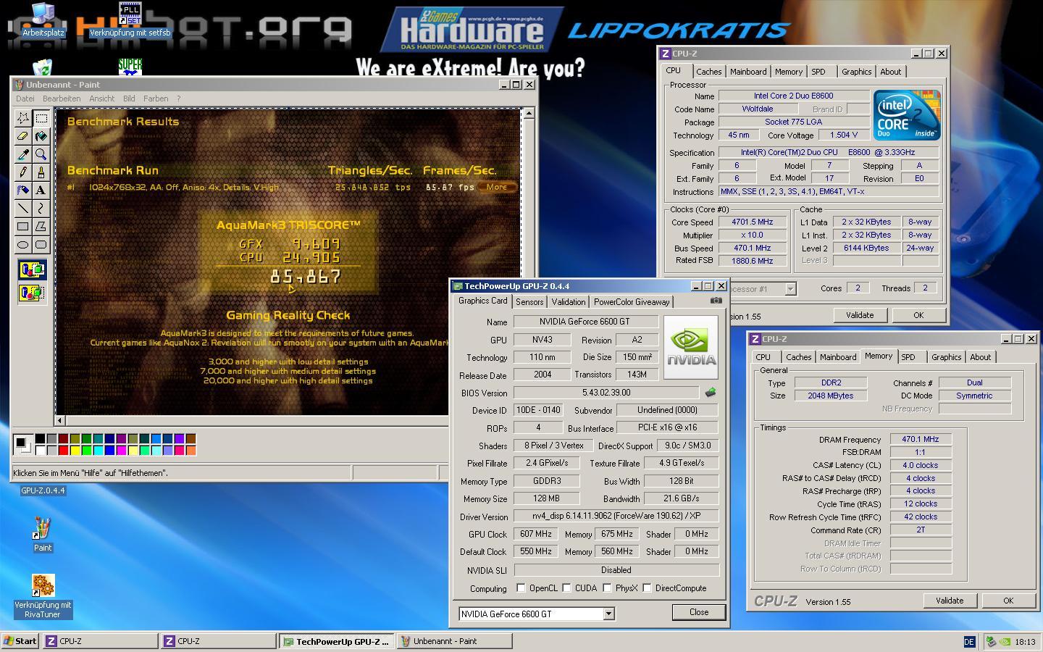This screenshot has width=1043, height=652.
Task: Click the BIOS Version field in GPU-Z
Action: click(x=606, y=393)
